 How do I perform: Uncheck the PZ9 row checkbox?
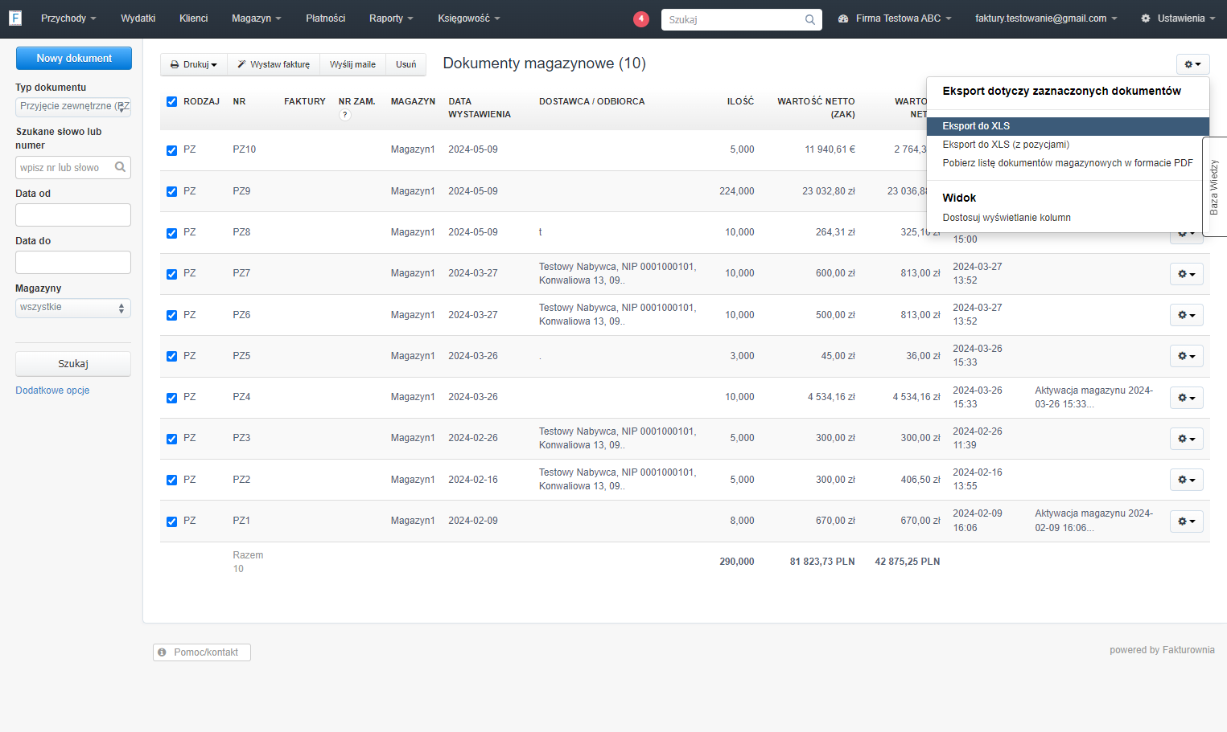click(x=171, y=191)
